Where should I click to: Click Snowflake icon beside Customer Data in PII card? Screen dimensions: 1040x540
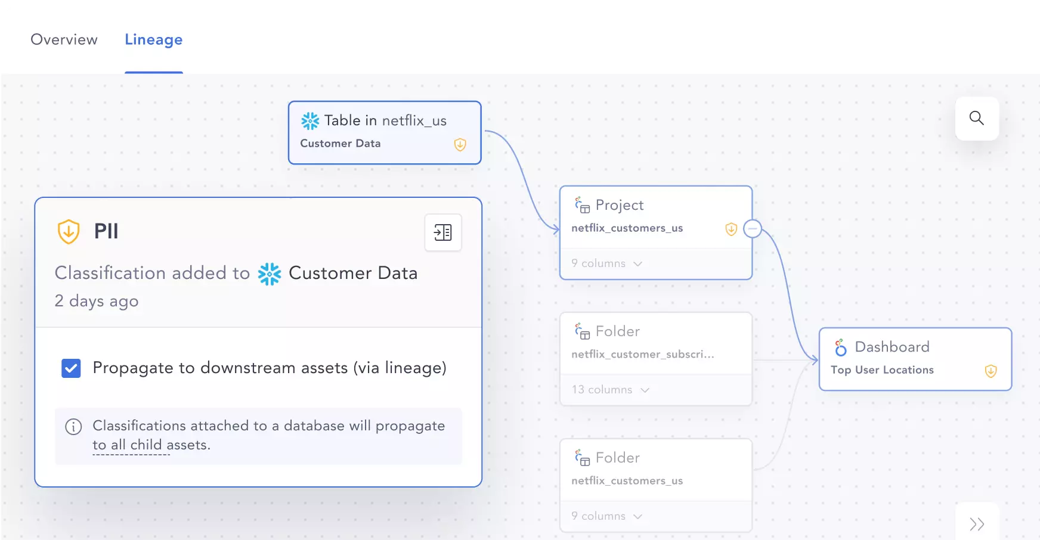click(x=270, y=274)
